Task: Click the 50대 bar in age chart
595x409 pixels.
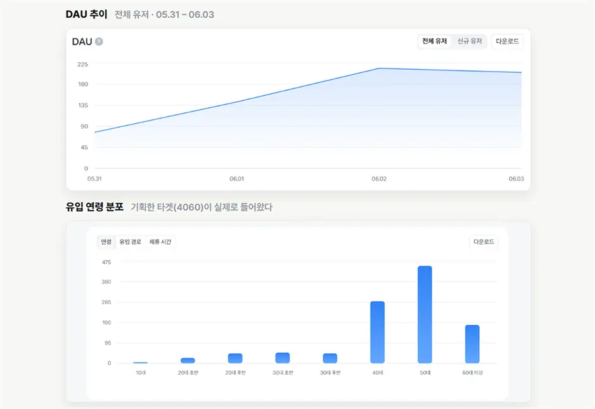Action: (425, 315)
